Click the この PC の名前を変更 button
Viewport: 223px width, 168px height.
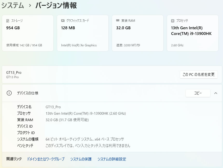(x=199, y=75)
